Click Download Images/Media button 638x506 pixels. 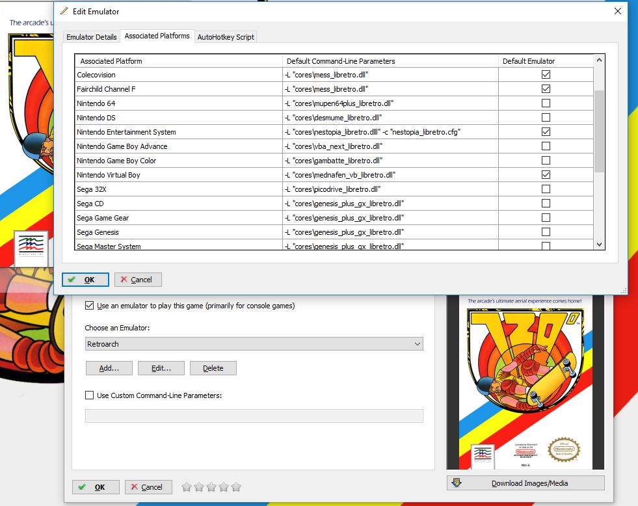[525, 483]
